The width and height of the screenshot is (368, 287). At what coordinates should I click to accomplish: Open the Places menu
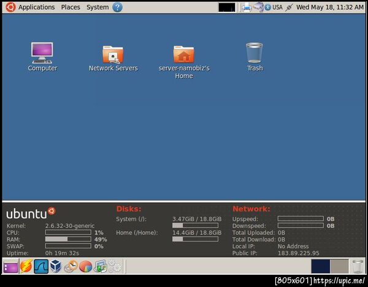[71, 7]
